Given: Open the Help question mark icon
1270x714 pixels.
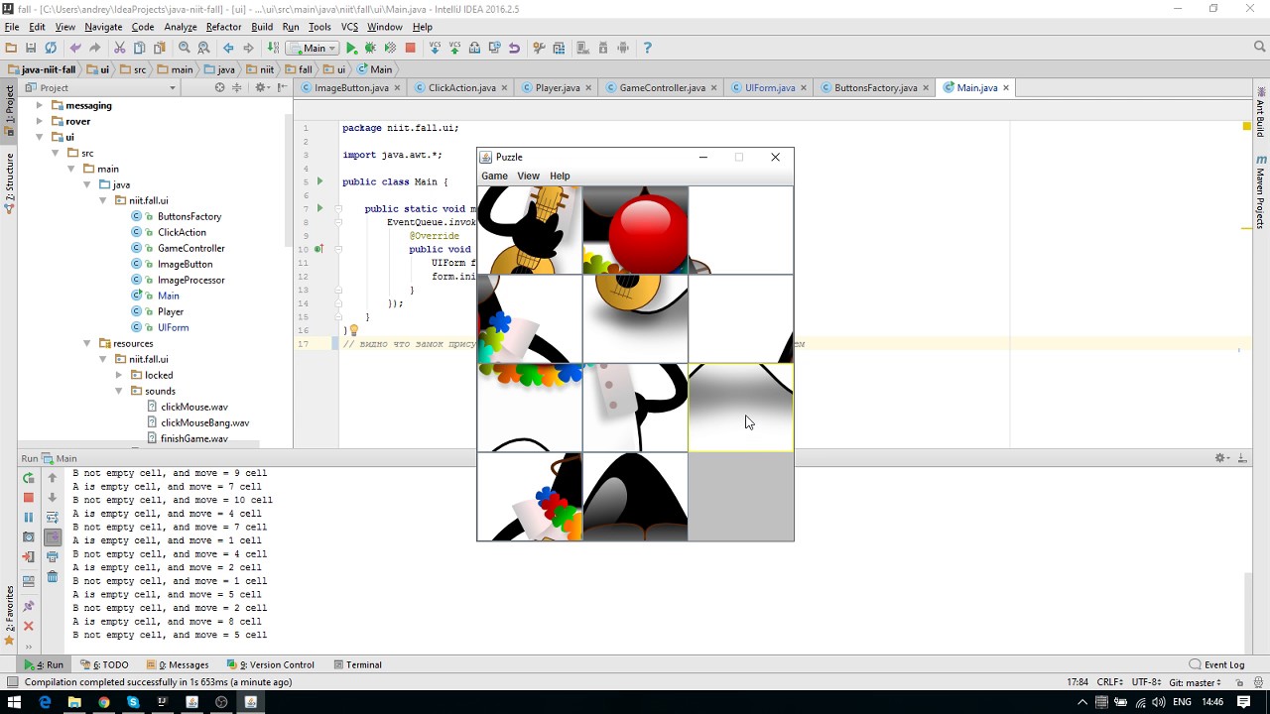Looking at the screenshot, I should click(648, 48).
